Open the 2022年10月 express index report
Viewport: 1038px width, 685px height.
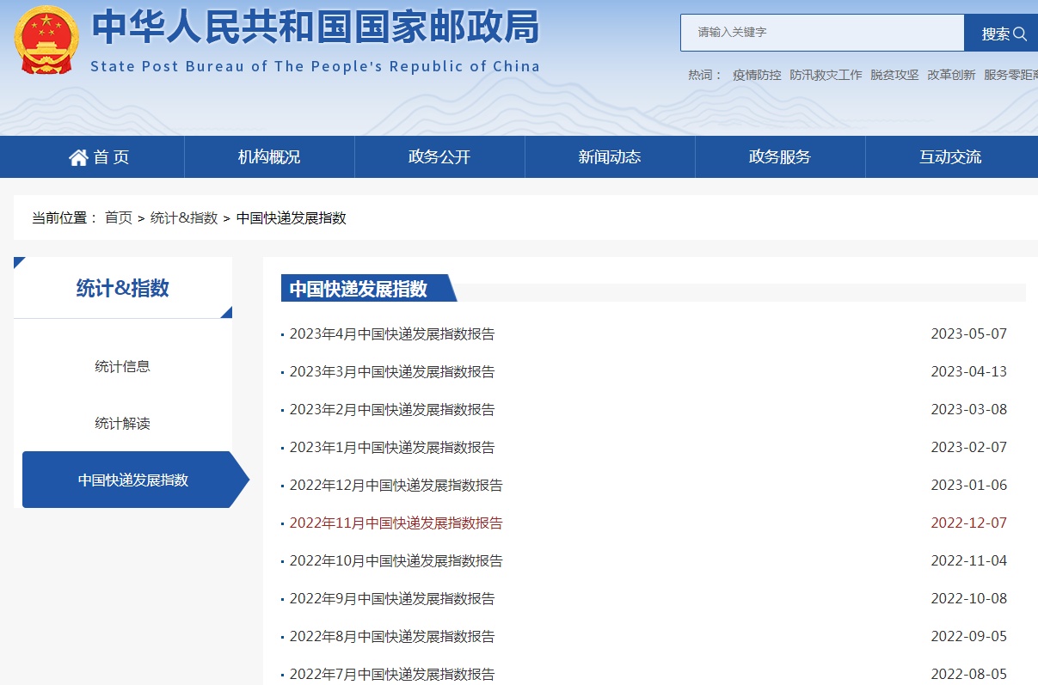[396, 561]
